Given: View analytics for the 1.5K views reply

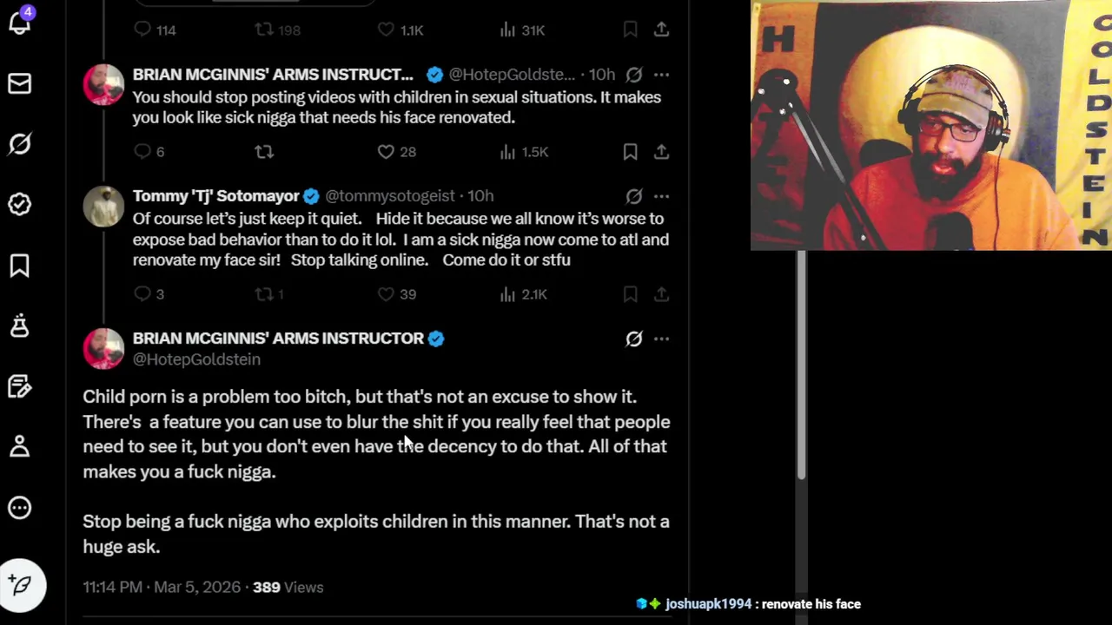Looking at the screenshot, I should [x=508, y=152].
